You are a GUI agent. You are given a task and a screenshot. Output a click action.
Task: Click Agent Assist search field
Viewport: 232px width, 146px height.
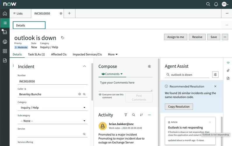(187, 75)
